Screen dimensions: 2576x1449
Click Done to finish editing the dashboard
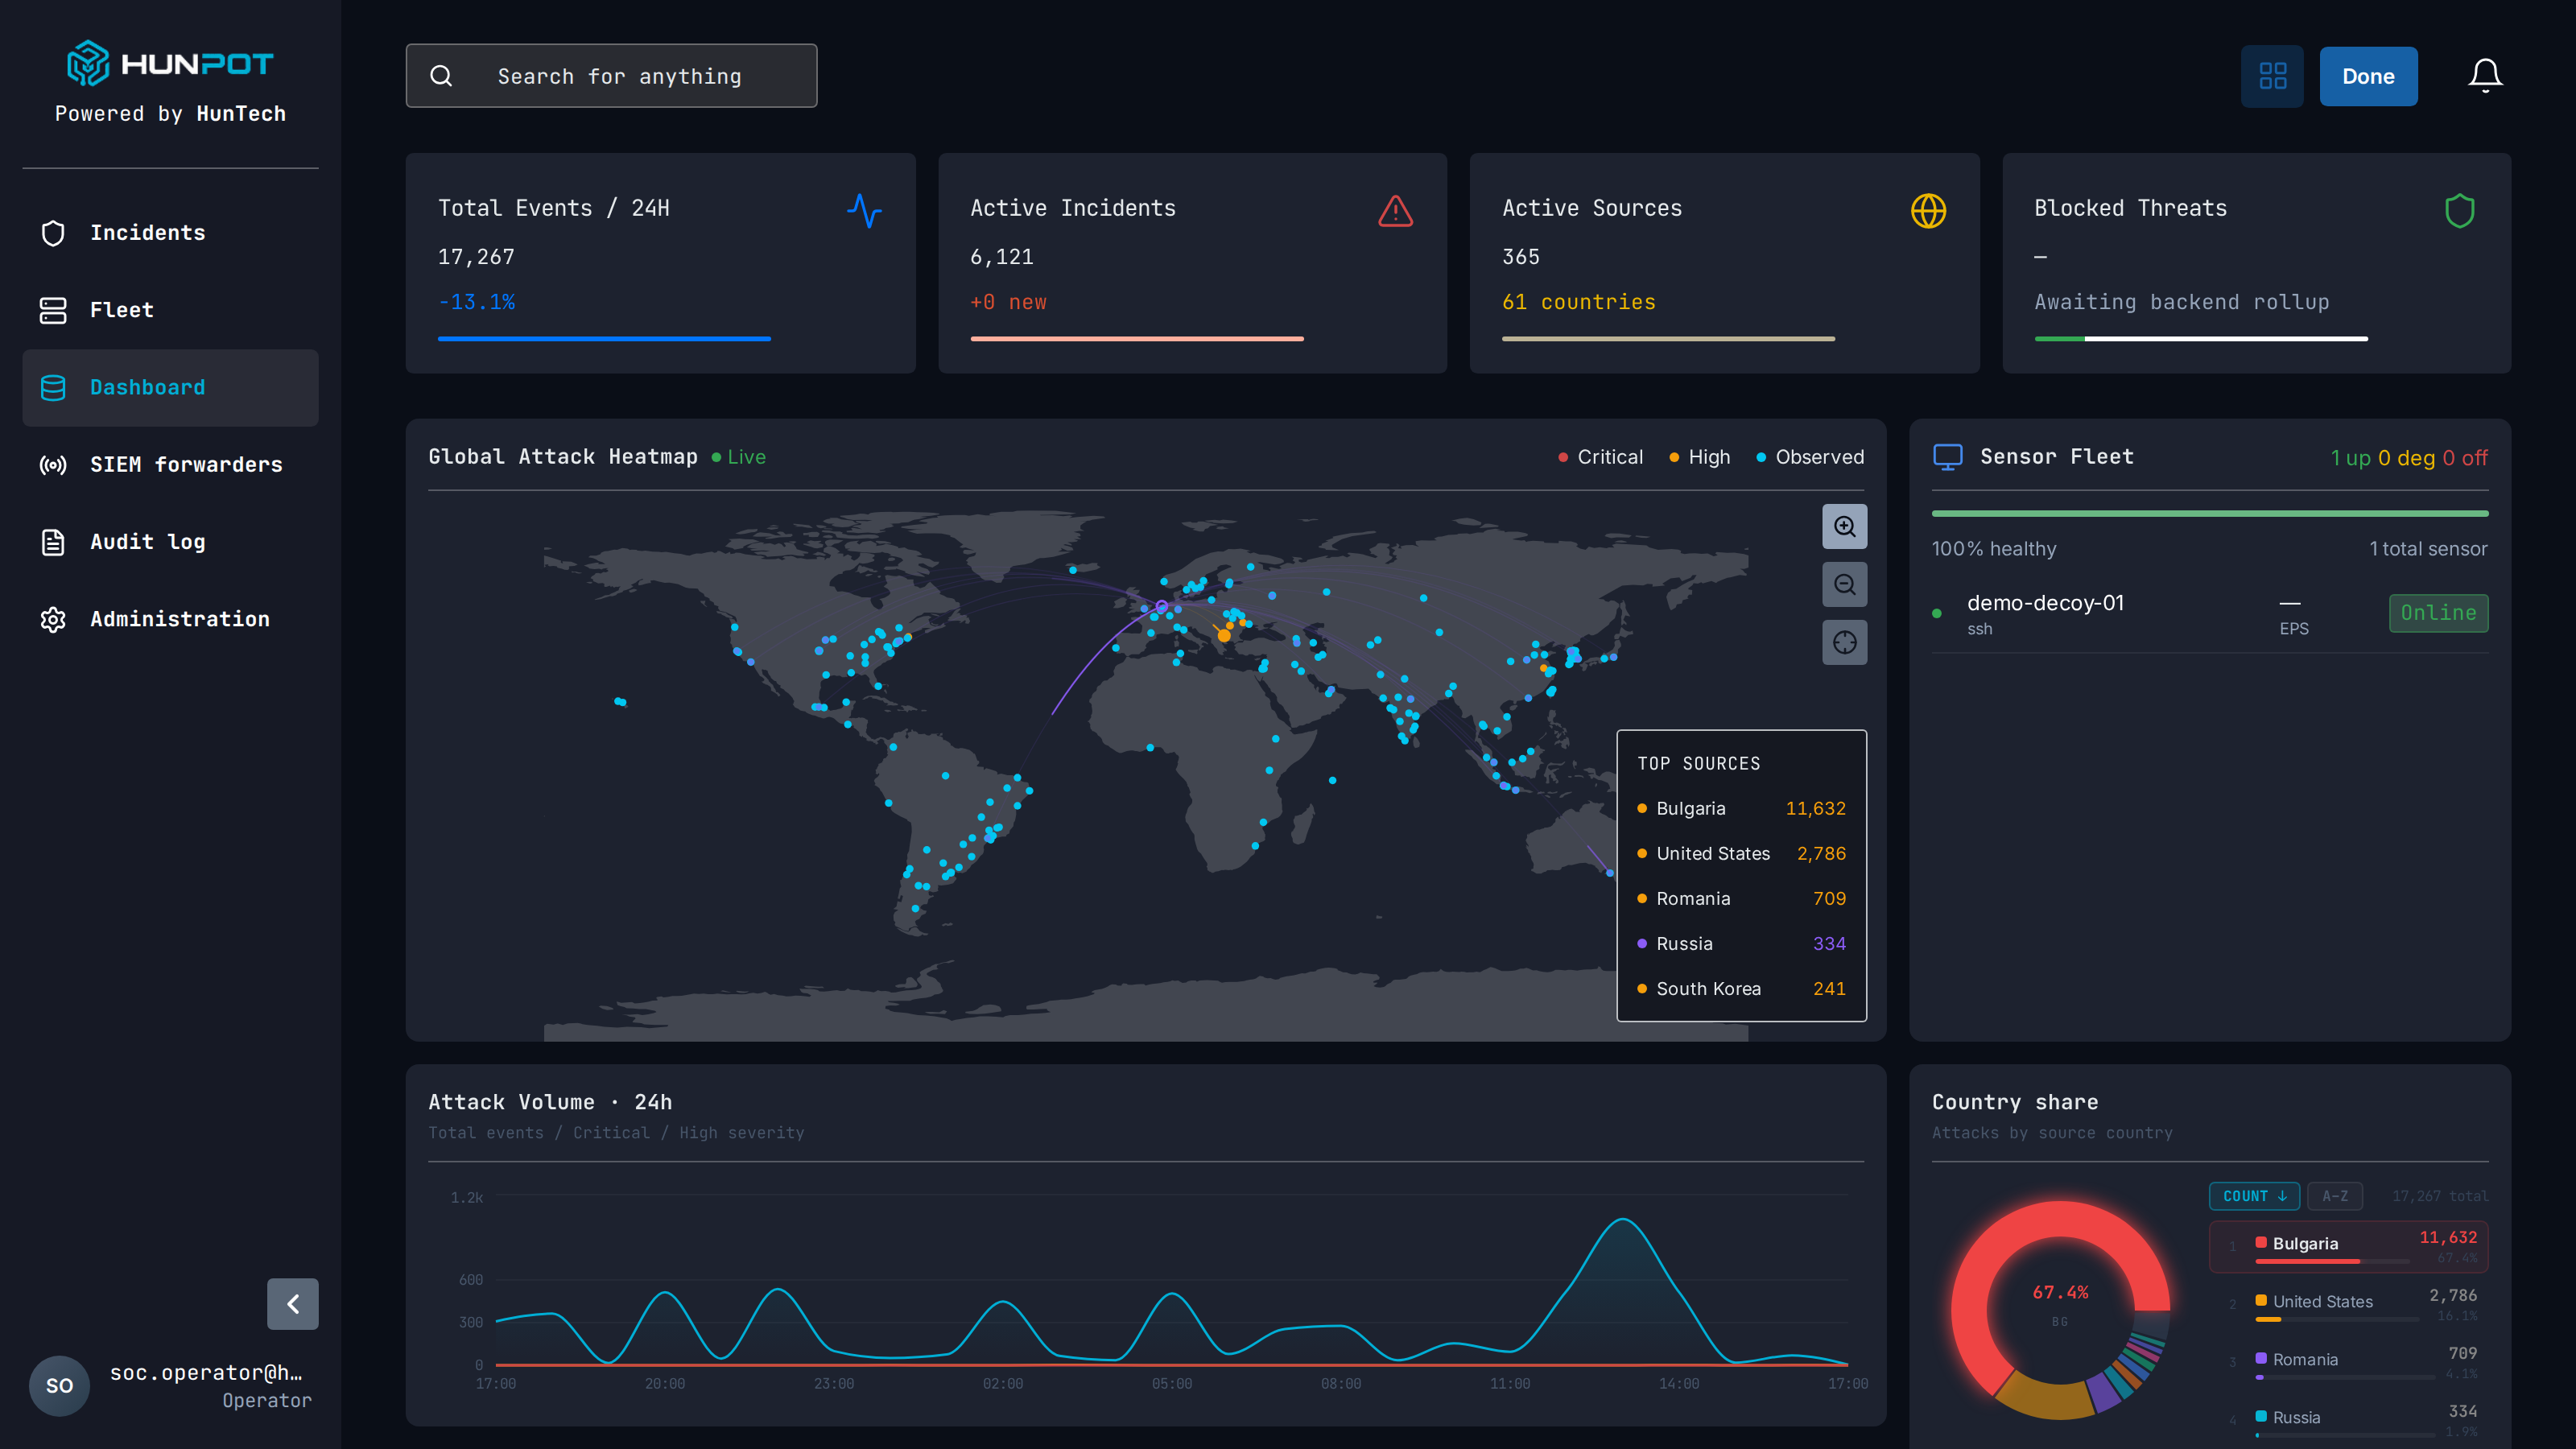point(2368,76)
